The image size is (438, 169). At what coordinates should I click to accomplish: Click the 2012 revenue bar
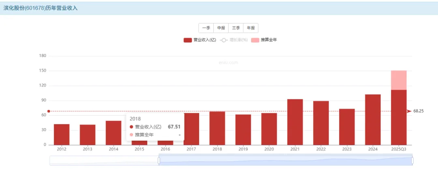(x=62, y=135)
